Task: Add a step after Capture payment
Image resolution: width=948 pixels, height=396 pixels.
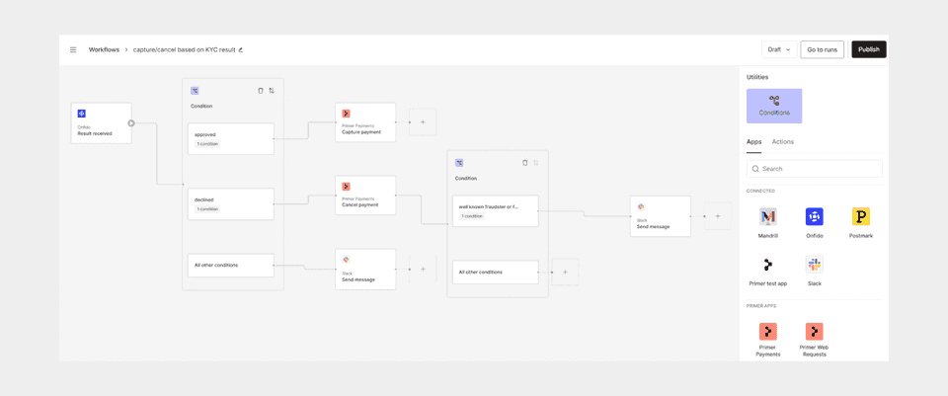Action: coord(423,122)
